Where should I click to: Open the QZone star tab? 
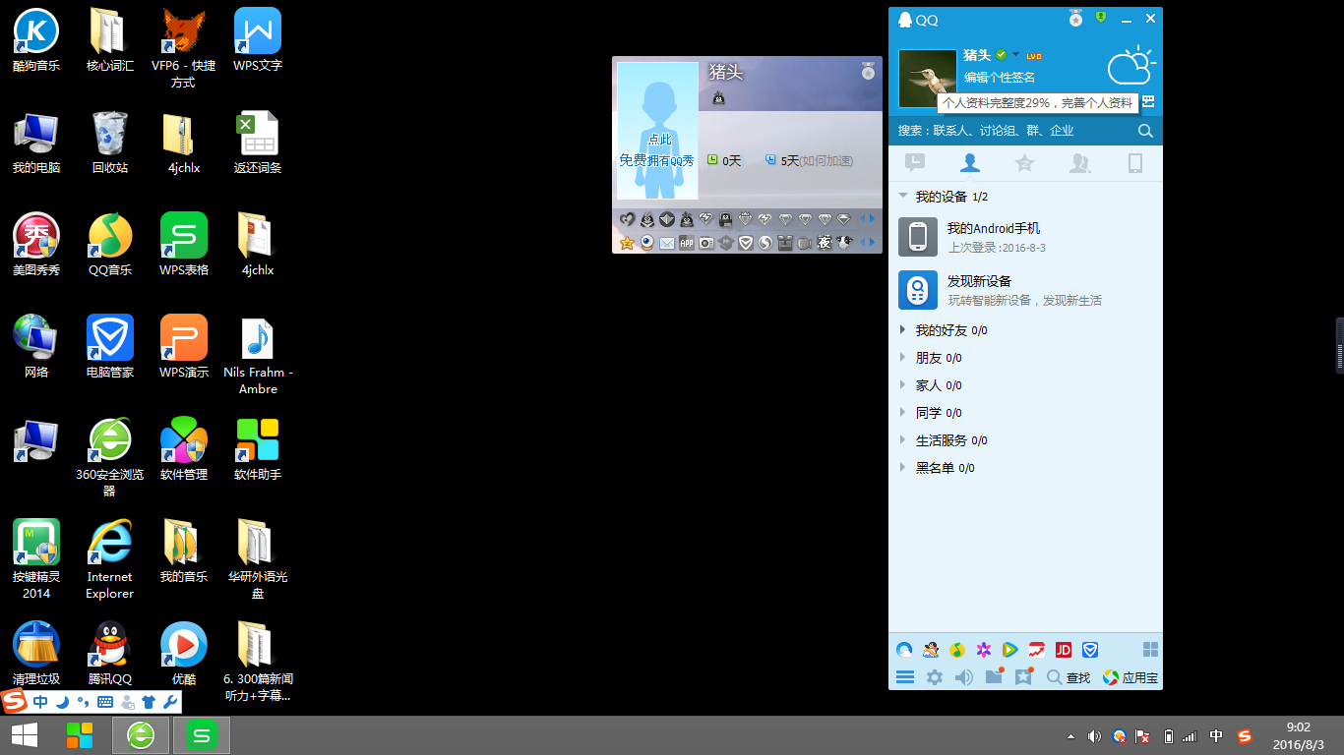coord(1024,163)
